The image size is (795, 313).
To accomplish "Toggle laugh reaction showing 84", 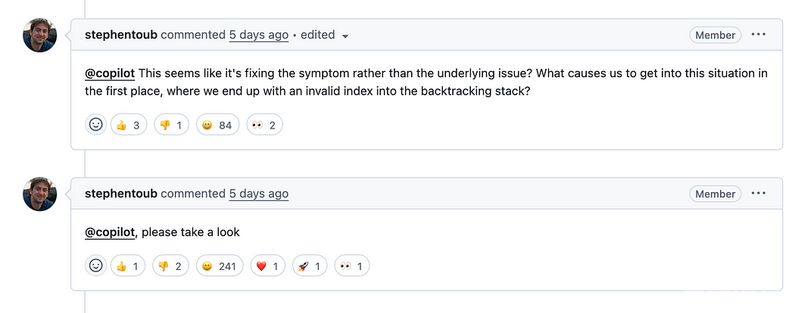I will coord(217,125).
